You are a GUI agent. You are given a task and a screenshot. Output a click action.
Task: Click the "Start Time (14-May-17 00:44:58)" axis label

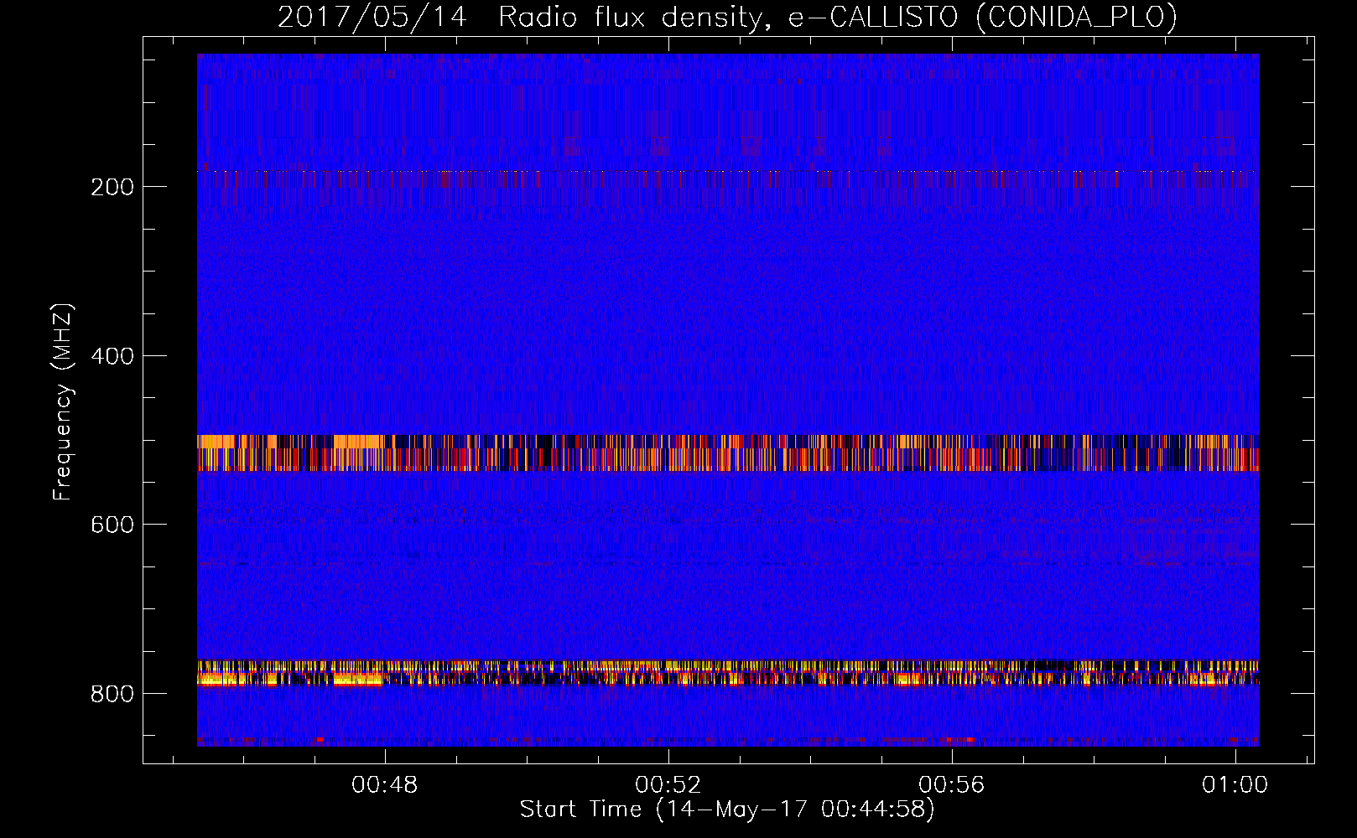727,810
